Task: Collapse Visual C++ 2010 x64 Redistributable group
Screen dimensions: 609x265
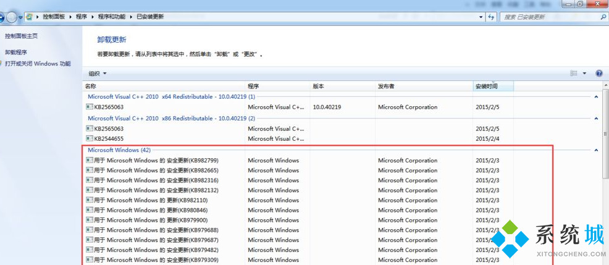Action: (x=596, y=97)
